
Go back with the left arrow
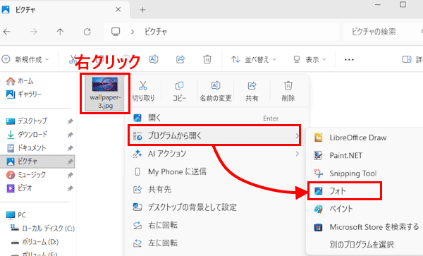tap(7, 32)
